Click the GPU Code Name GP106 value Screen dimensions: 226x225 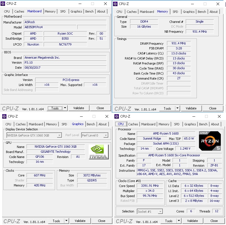[40, 157]
